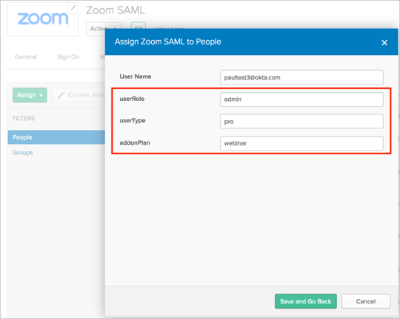Switch to the Sign On tab
The height and width of the screenshot is (319, 400).
coord(68,56)
